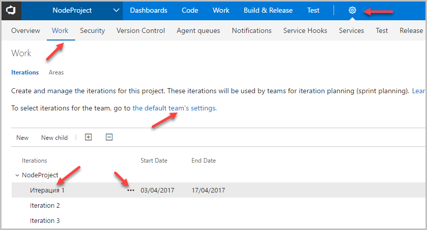Click the New iteration button
Viewport: 427px width, 230px height.
(22, 138)
